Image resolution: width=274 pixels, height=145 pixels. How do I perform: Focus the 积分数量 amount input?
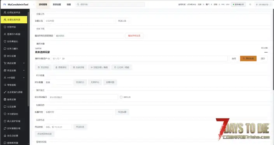click(58, 82)
